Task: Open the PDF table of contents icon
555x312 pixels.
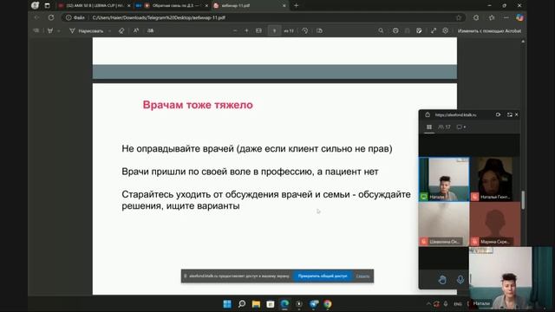Action: pyautogui.click(x=36, y=31)
